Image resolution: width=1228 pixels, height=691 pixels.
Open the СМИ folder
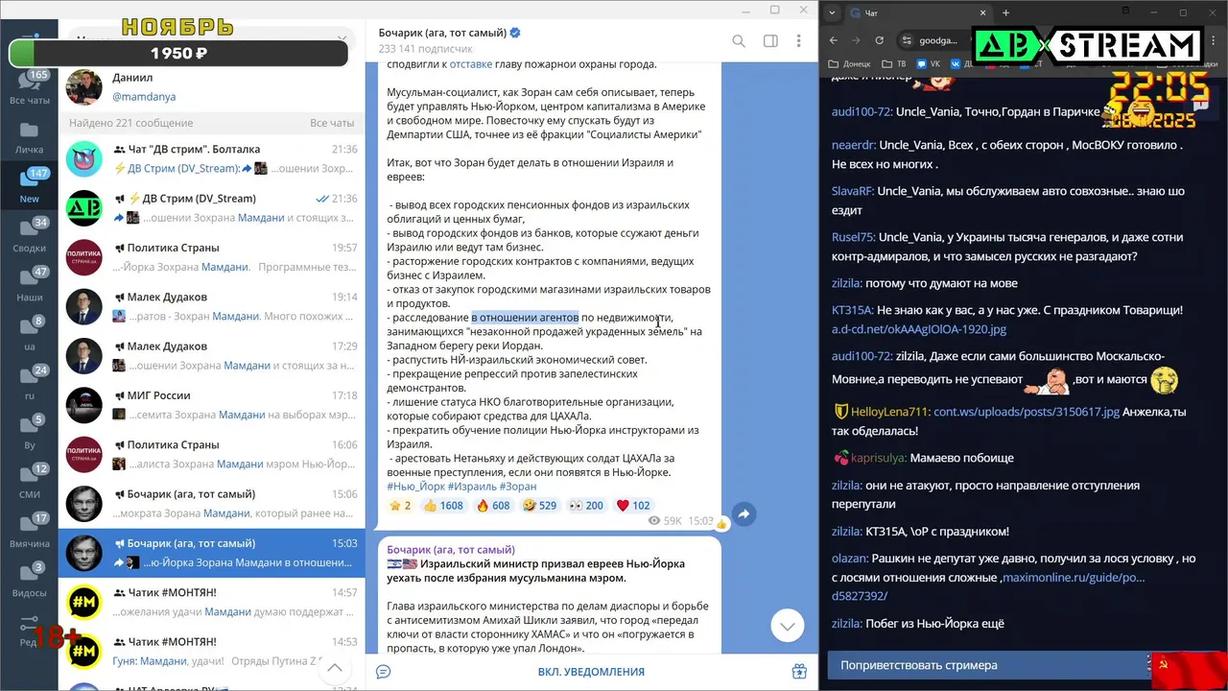(x=29, y=483)
